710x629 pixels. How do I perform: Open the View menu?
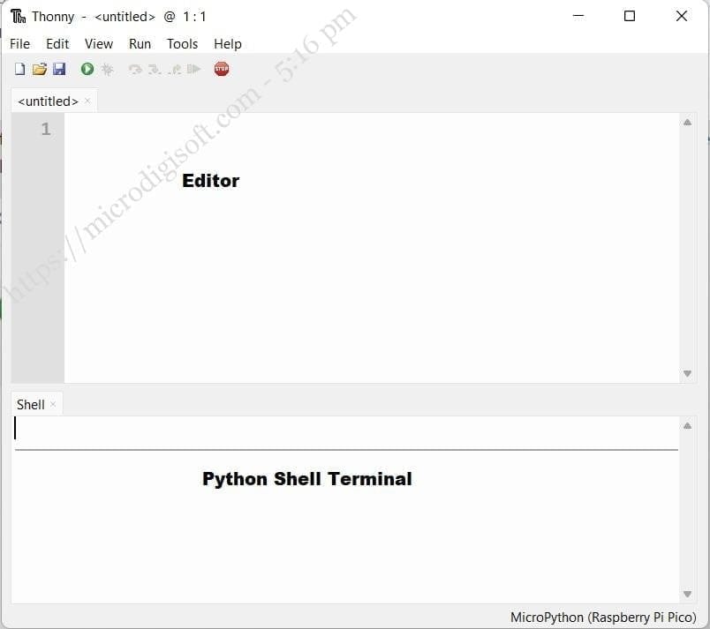click(98, 43)
